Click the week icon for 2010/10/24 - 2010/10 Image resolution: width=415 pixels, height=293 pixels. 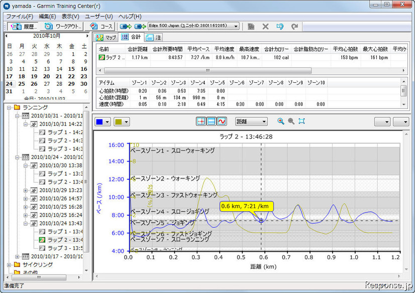(x=26, y=157)
